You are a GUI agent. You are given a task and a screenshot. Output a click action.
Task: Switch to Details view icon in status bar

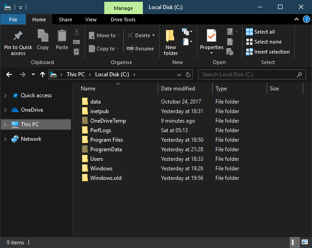click(x=294, y=242)
